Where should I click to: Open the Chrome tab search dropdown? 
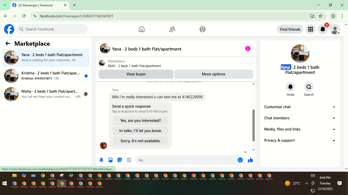(x=5, y=5)
